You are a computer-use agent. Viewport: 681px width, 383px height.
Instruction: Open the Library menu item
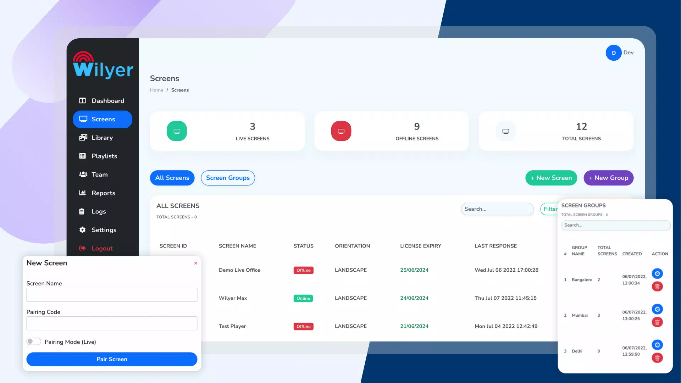(x=102, y=138)
